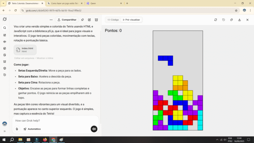Open the three-dot conversation menu

coord(51,20)
